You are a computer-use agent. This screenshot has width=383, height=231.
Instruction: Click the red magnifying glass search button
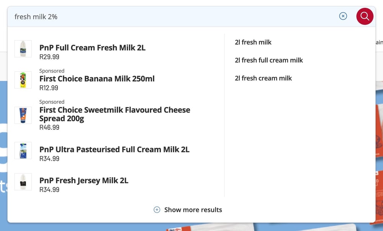(365, 16)
